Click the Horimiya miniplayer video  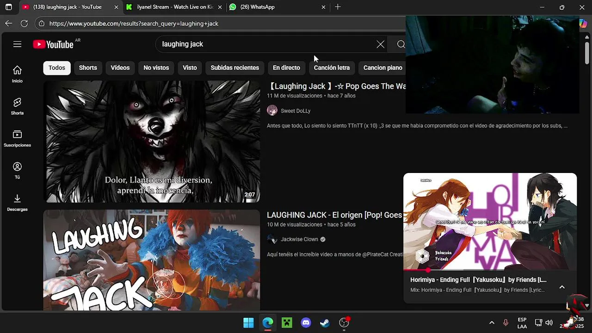tap(490, 222)
